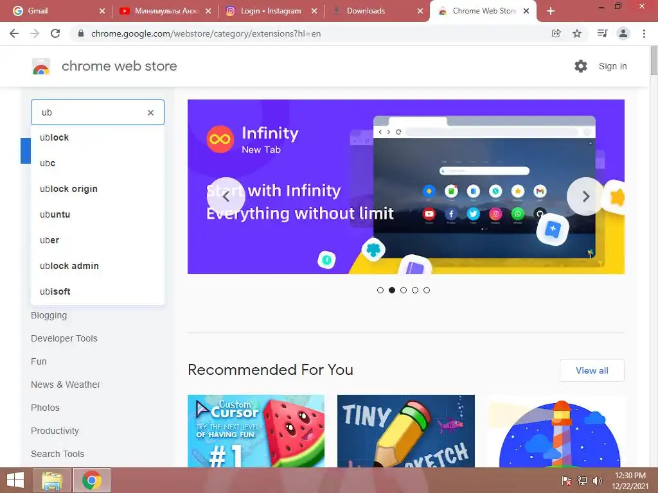Go back using the browser back arrow

14,33
